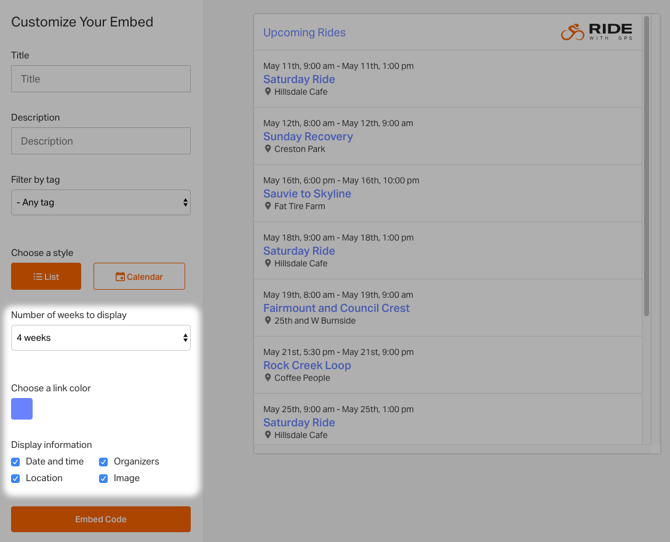Click the location pin beside 25th and W Burnside
The height and width of the screenshot is (542, 670).
click(x=268, y=321)
